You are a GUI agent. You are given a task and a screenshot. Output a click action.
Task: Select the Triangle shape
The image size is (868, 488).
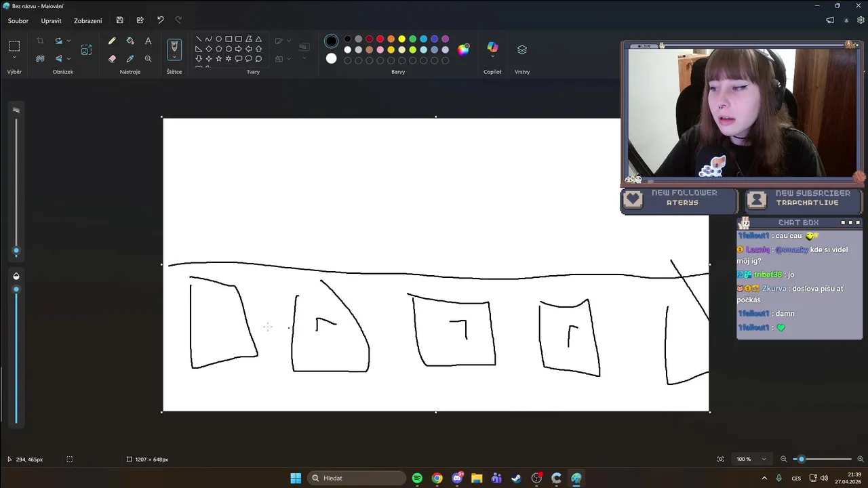[258, 39]
